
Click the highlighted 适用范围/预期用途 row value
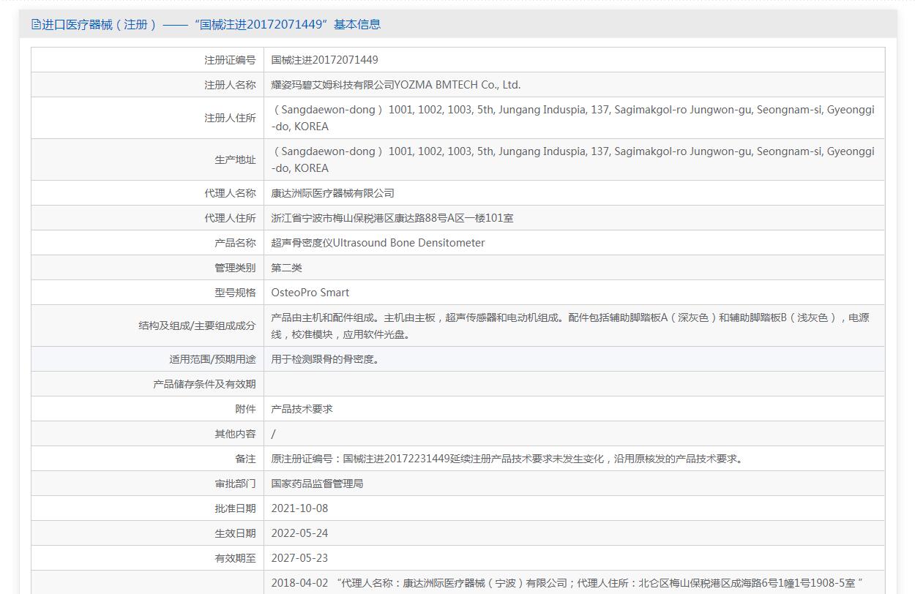point(325,359)
